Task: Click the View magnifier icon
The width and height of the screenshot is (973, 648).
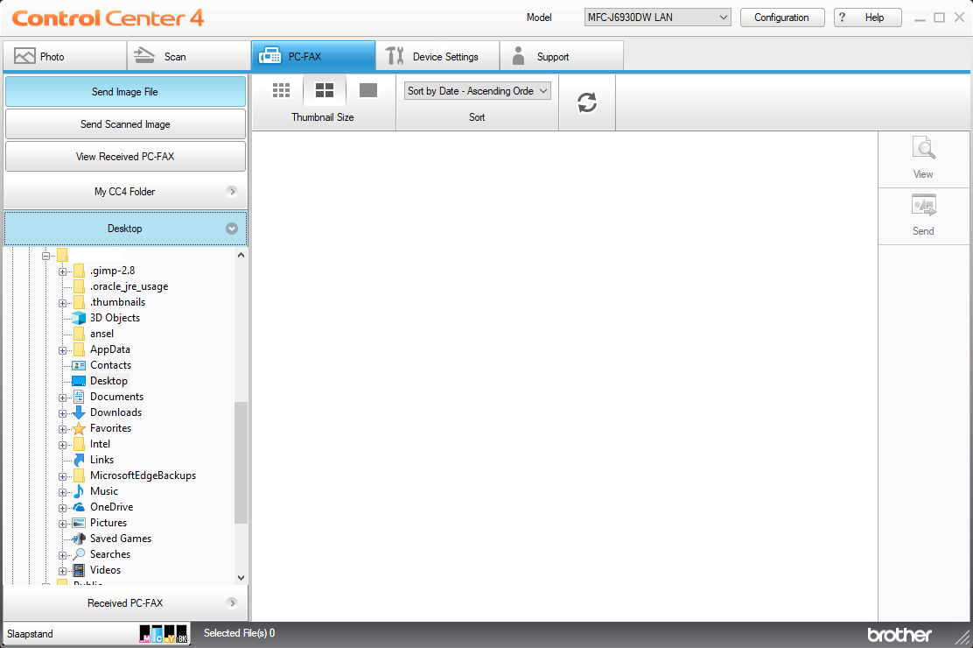Action: 923,149
